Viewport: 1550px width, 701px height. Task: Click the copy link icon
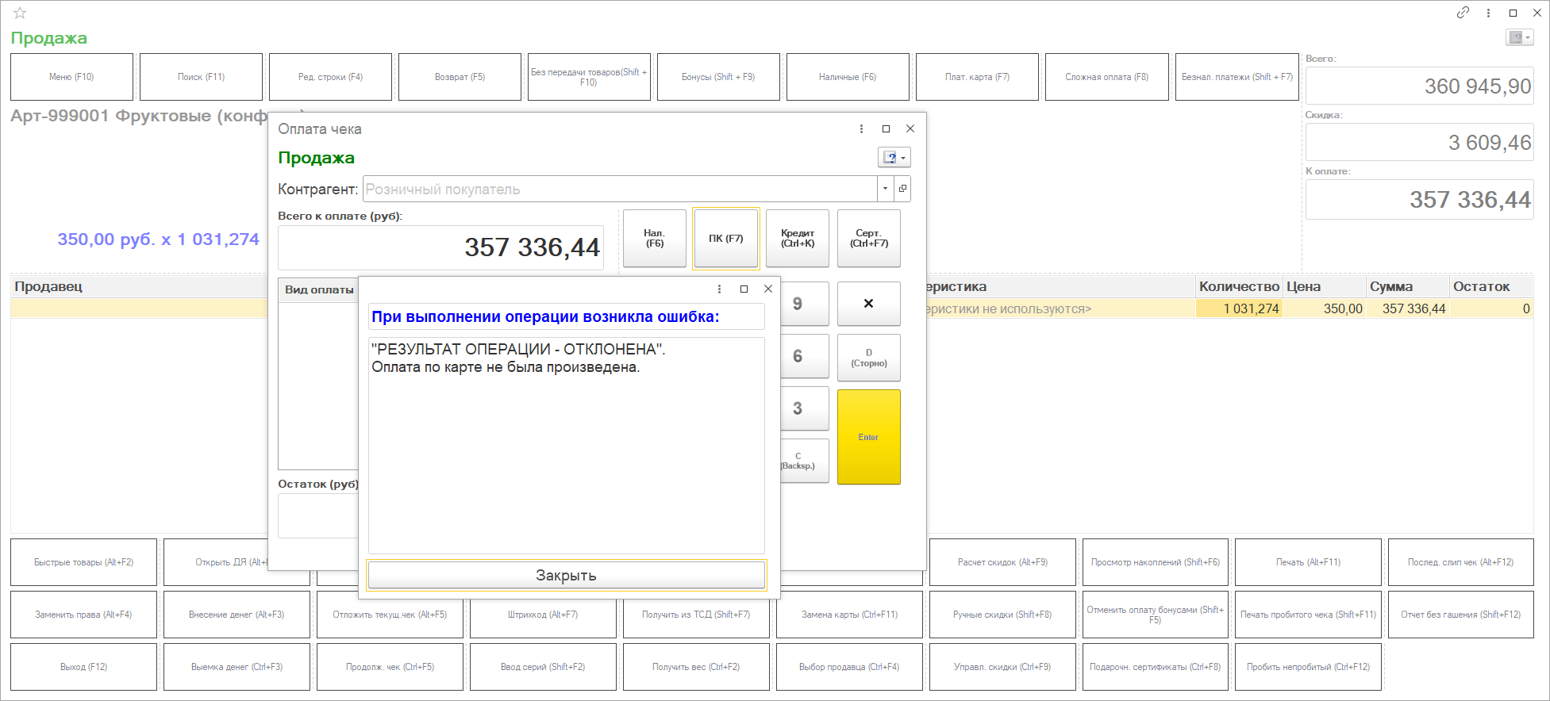click(x=1463, y=13)
